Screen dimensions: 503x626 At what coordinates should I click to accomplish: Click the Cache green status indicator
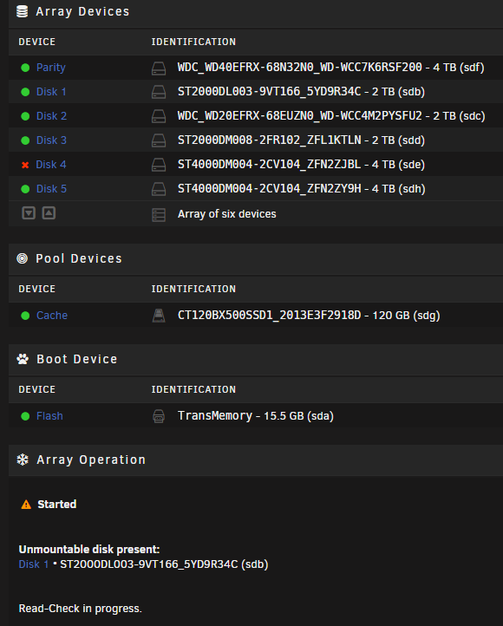[25, 316]
